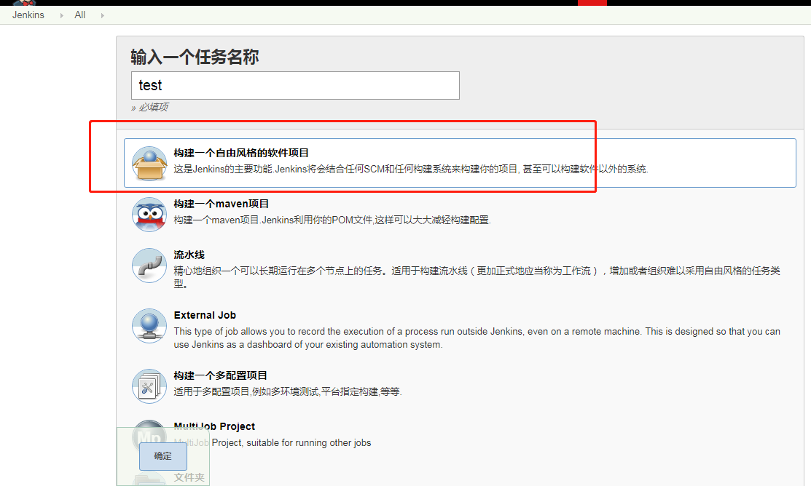The height and width of the screenshot is (486, 811).
Task: Click the freestyle project box icon
Action: (149, 163)
